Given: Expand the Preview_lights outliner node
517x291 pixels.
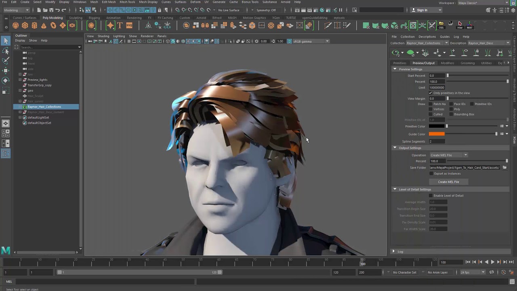Looking at the screenshot, I should [x=20, y=80].
